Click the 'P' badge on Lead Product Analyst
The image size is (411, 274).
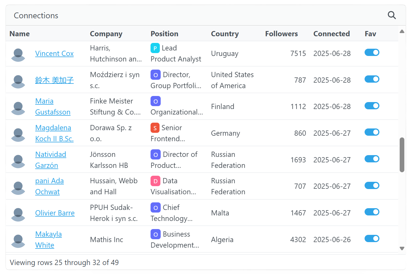click(x=155, y=48)
